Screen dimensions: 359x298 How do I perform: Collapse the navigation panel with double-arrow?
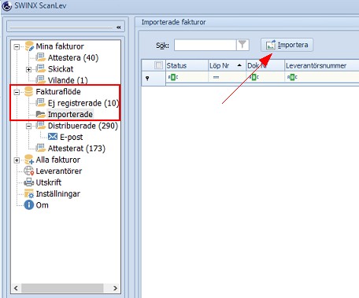[119, 28]
